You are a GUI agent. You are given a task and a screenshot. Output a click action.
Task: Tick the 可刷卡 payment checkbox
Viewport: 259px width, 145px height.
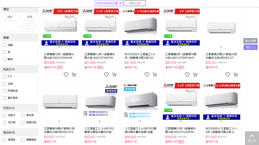5,115
